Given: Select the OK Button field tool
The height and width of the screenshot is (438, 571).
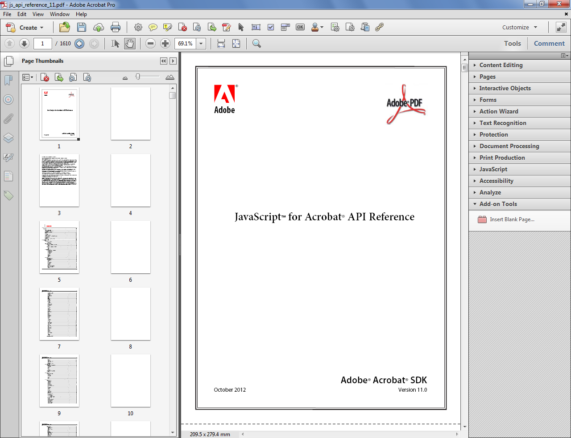Looking at the screenshot, I should click(300, 27).
